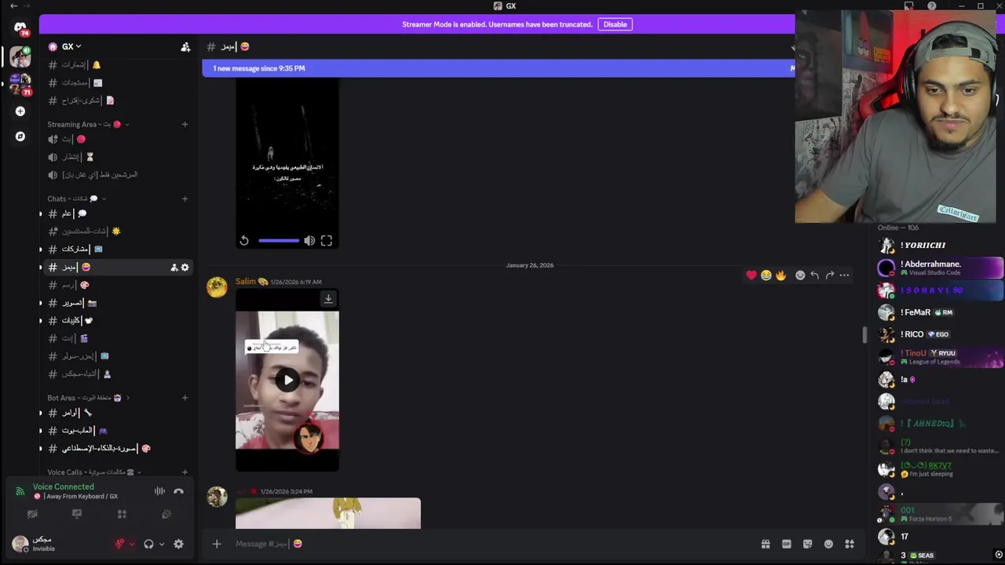Viewport: 1005px width, 565px height.
Task: Open member !Abderrahmane. in member list
Action: (940, 268)
